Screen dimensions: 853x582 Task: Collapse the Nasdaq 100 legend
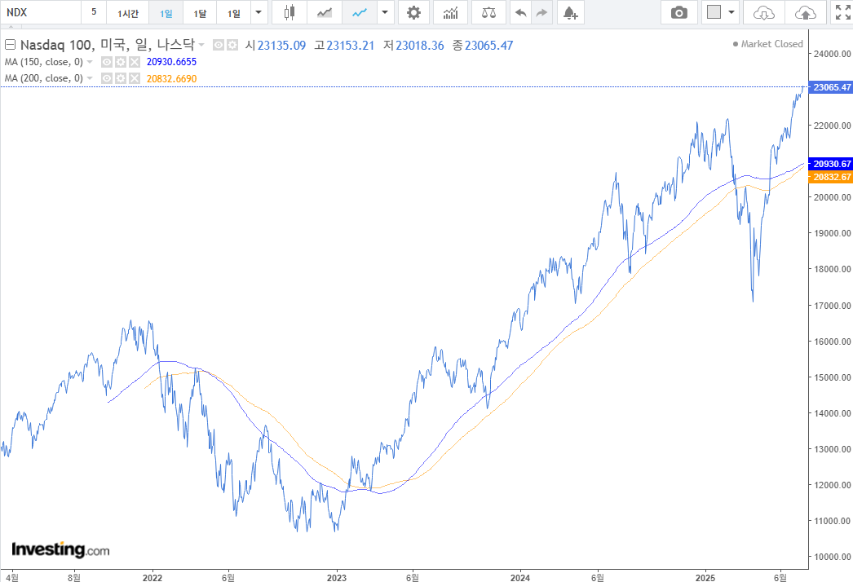[x=10, y=45]
